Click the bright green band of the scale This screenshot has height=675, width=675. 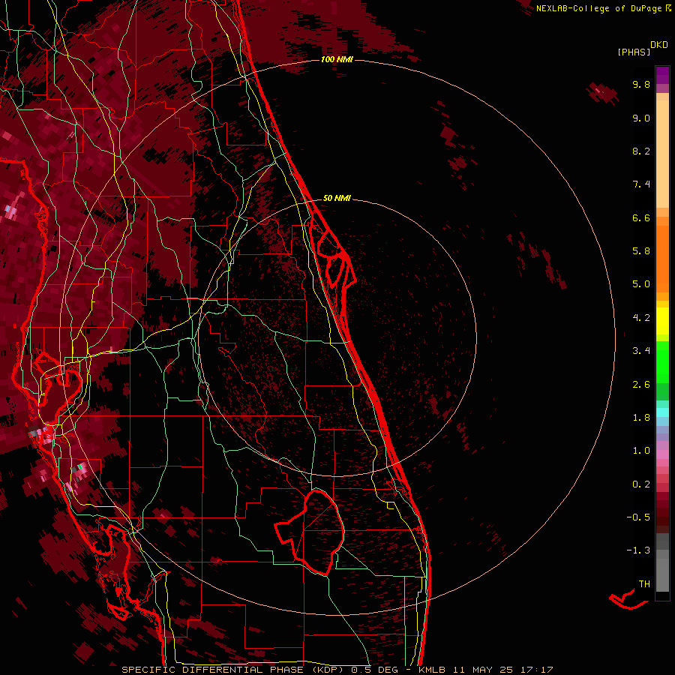(x=662, y=361)
